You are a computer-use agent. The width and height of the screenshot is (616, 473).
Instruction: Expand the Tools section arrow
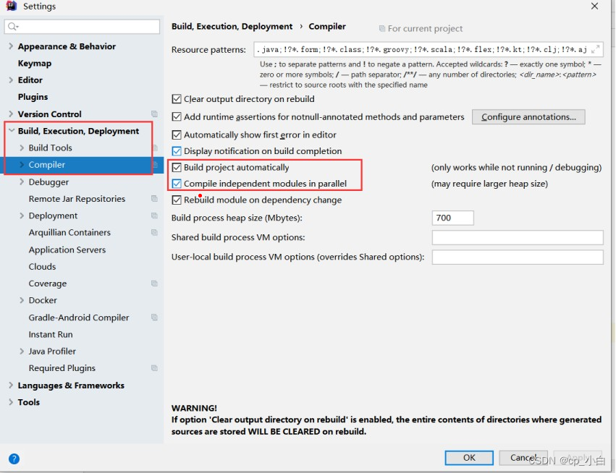(x=11, y=402)
